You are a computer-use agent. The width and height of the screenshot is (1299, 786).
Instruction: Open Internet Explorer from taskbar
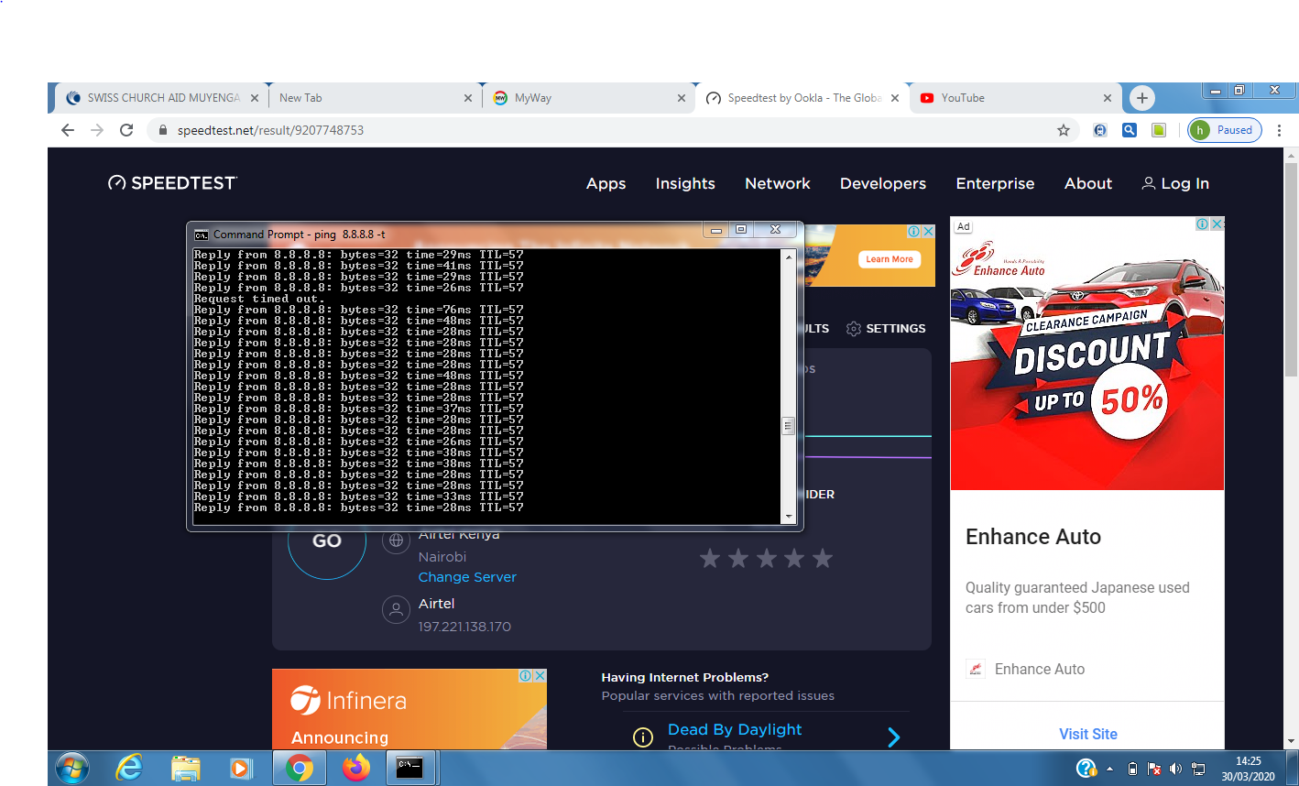129,768
